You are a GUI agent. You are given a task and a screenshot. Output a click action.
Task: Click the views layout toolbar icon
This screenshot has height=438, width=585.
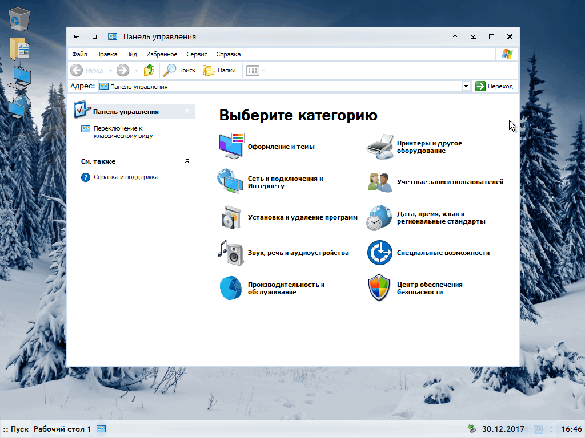tap(253, 70)
